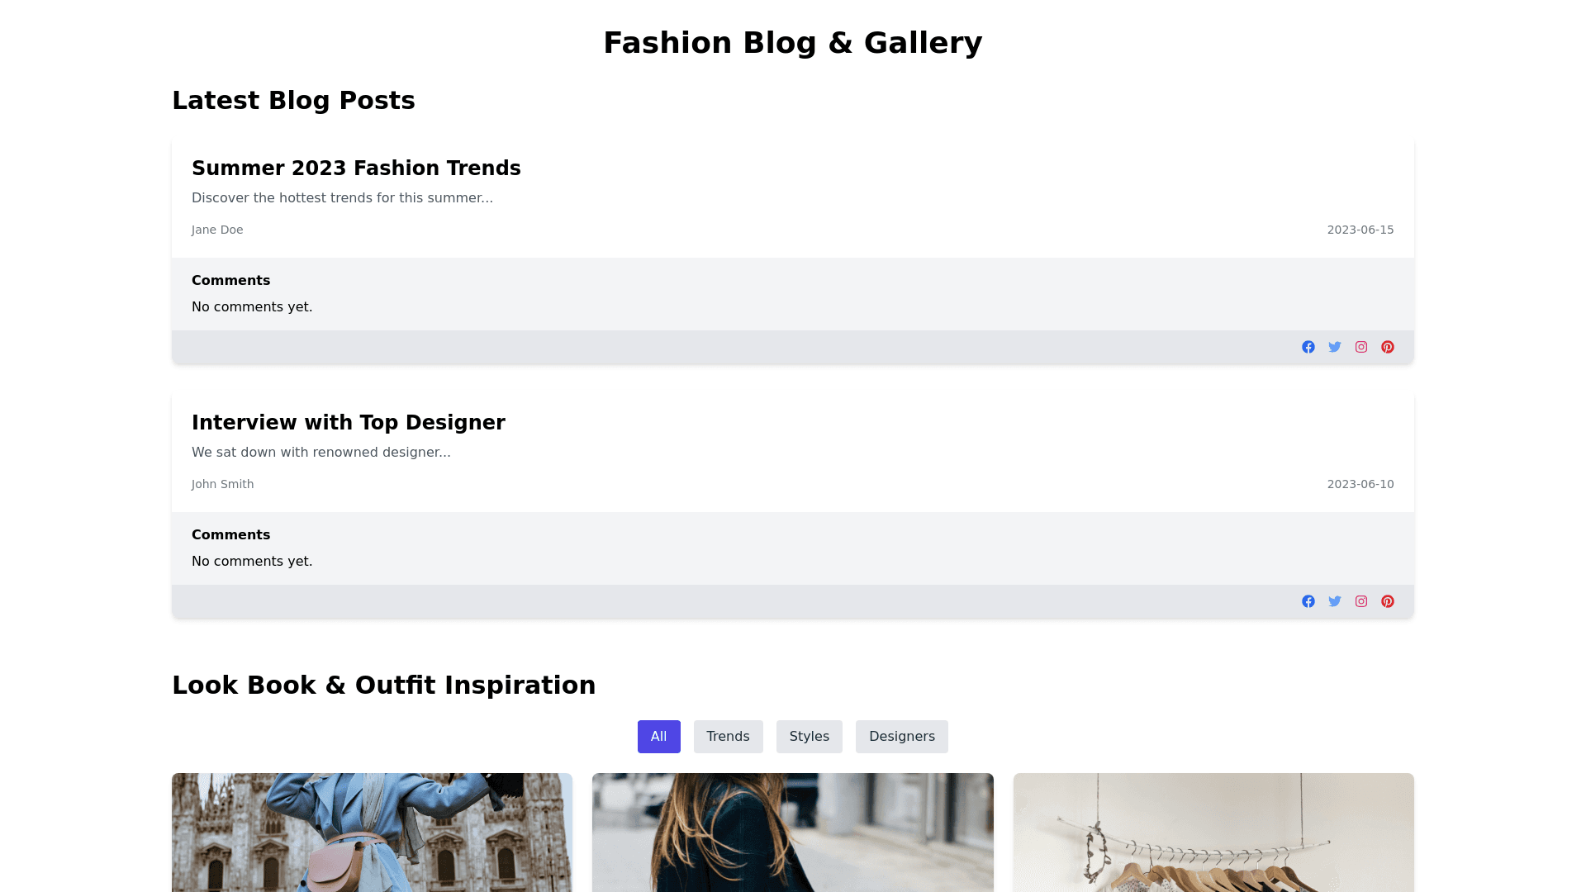Click Twitter share icon on Summer 2023 post
Viewport: 1586px width, 892px height.
click(1335, 347)
